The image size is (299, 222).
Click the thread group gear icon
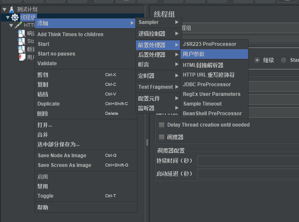point(15,18)
